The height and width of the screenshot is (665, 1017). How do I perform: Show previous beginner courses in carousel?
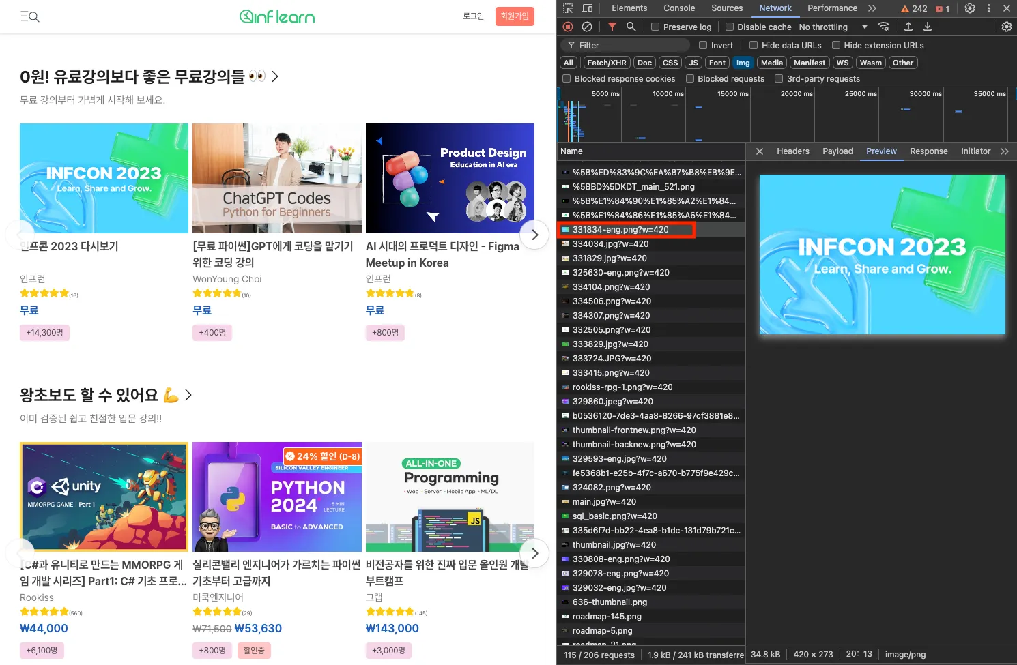coord(20,553)
